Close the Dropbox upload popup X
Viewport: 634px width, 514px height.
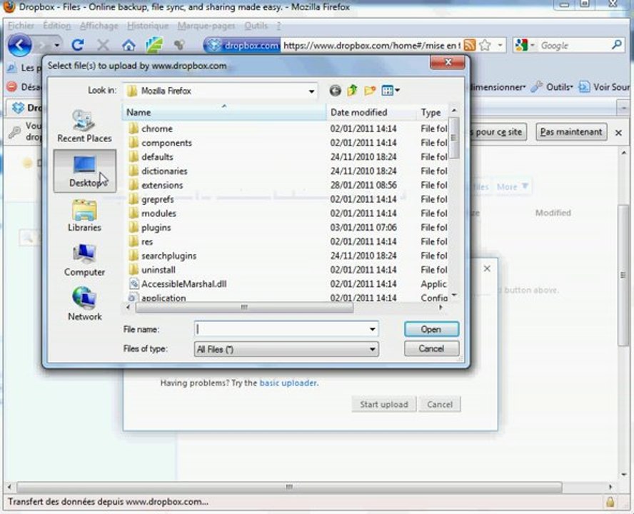click(x=487, y=268)
